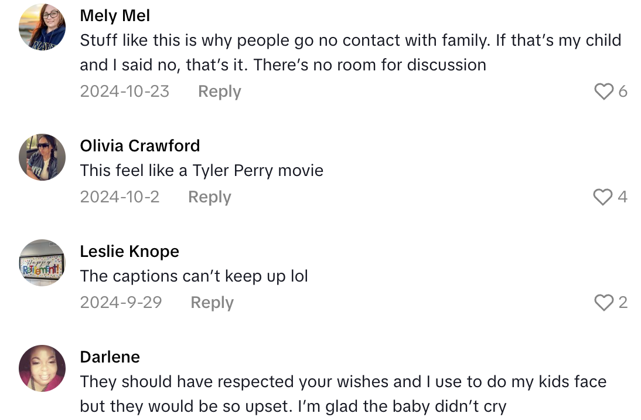Open Mely Mel's username link

[x=115, y=16]
